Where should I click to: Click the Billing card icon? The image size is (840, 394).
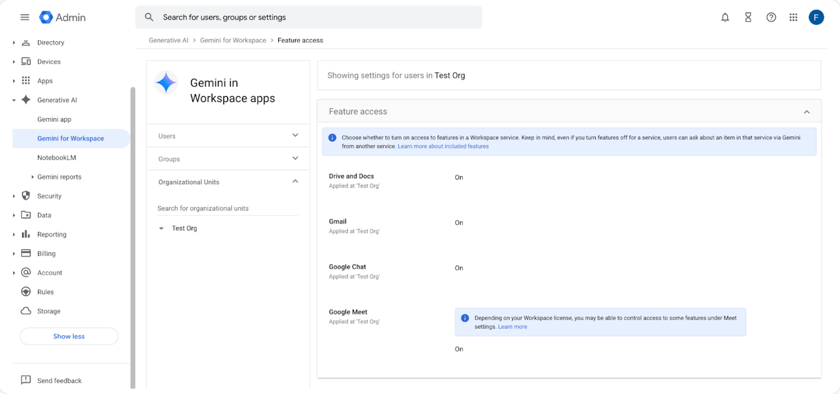(26, 253)
